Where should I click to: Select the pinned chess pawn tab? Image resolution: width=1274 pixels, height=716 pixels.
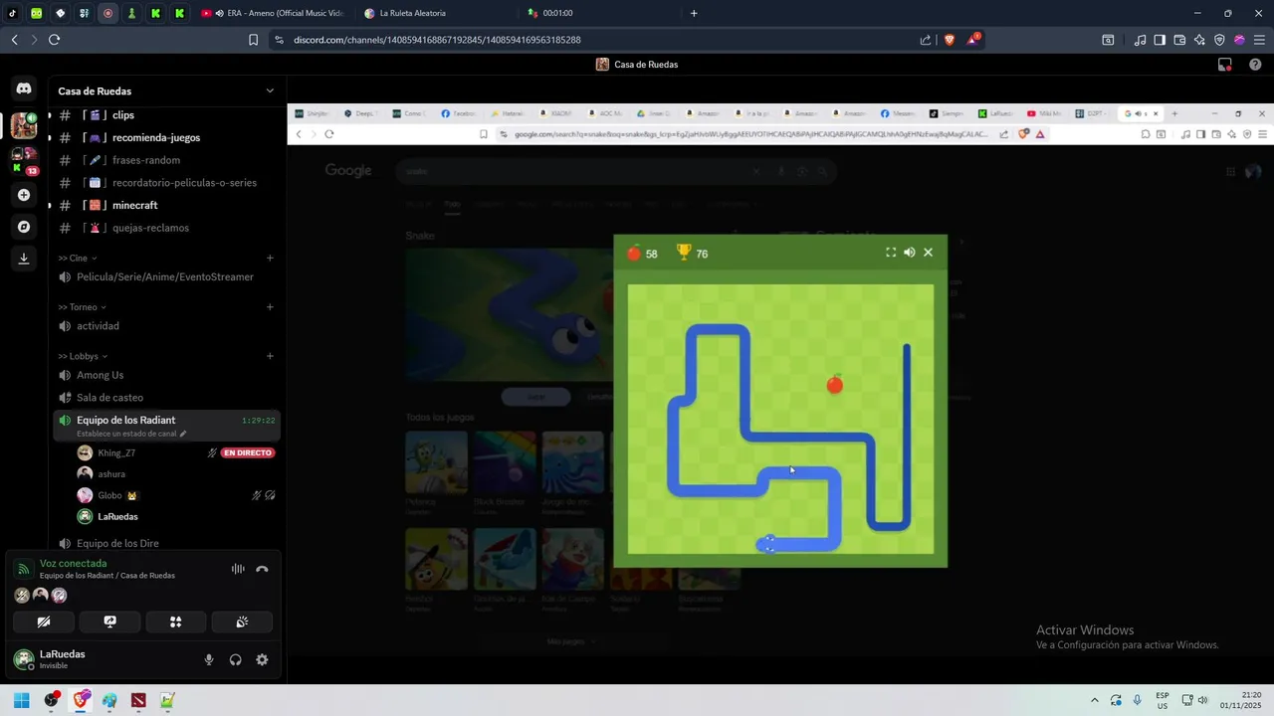pos(131,13)
